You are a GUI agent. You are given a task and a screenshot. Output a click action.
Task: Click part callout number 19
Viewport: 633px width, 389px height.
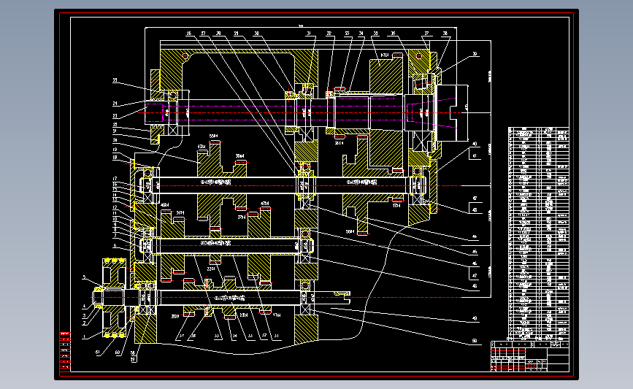(x=115, y=150)
